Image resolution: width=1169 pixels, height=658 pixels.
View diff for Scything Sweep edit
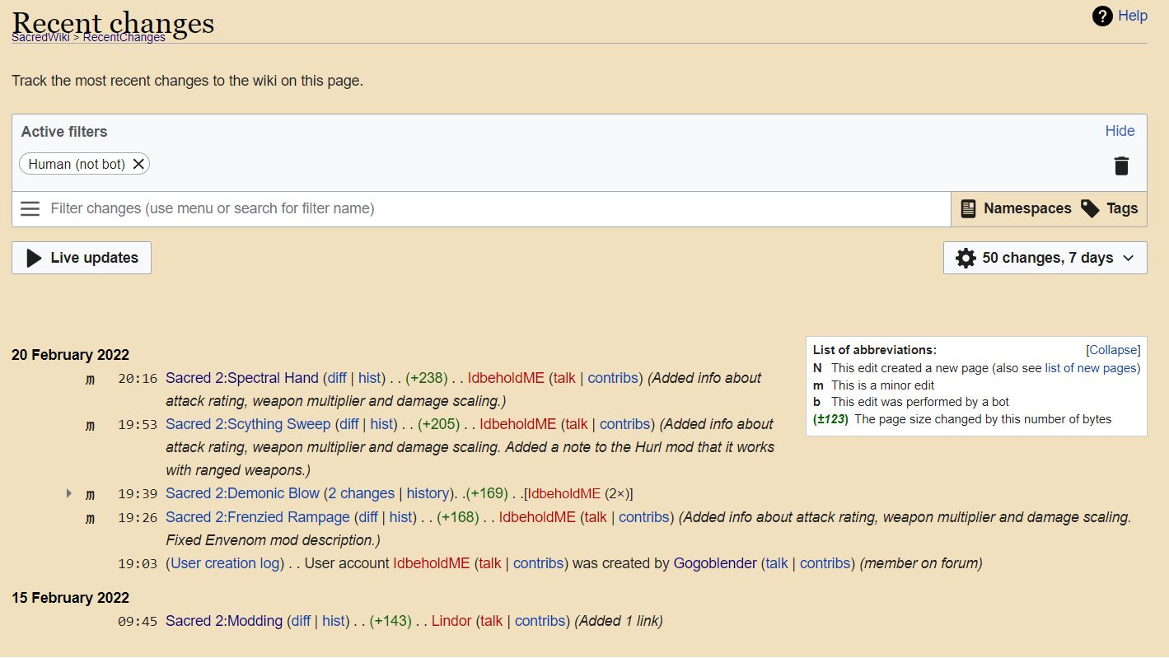click(x=349, y=424)
